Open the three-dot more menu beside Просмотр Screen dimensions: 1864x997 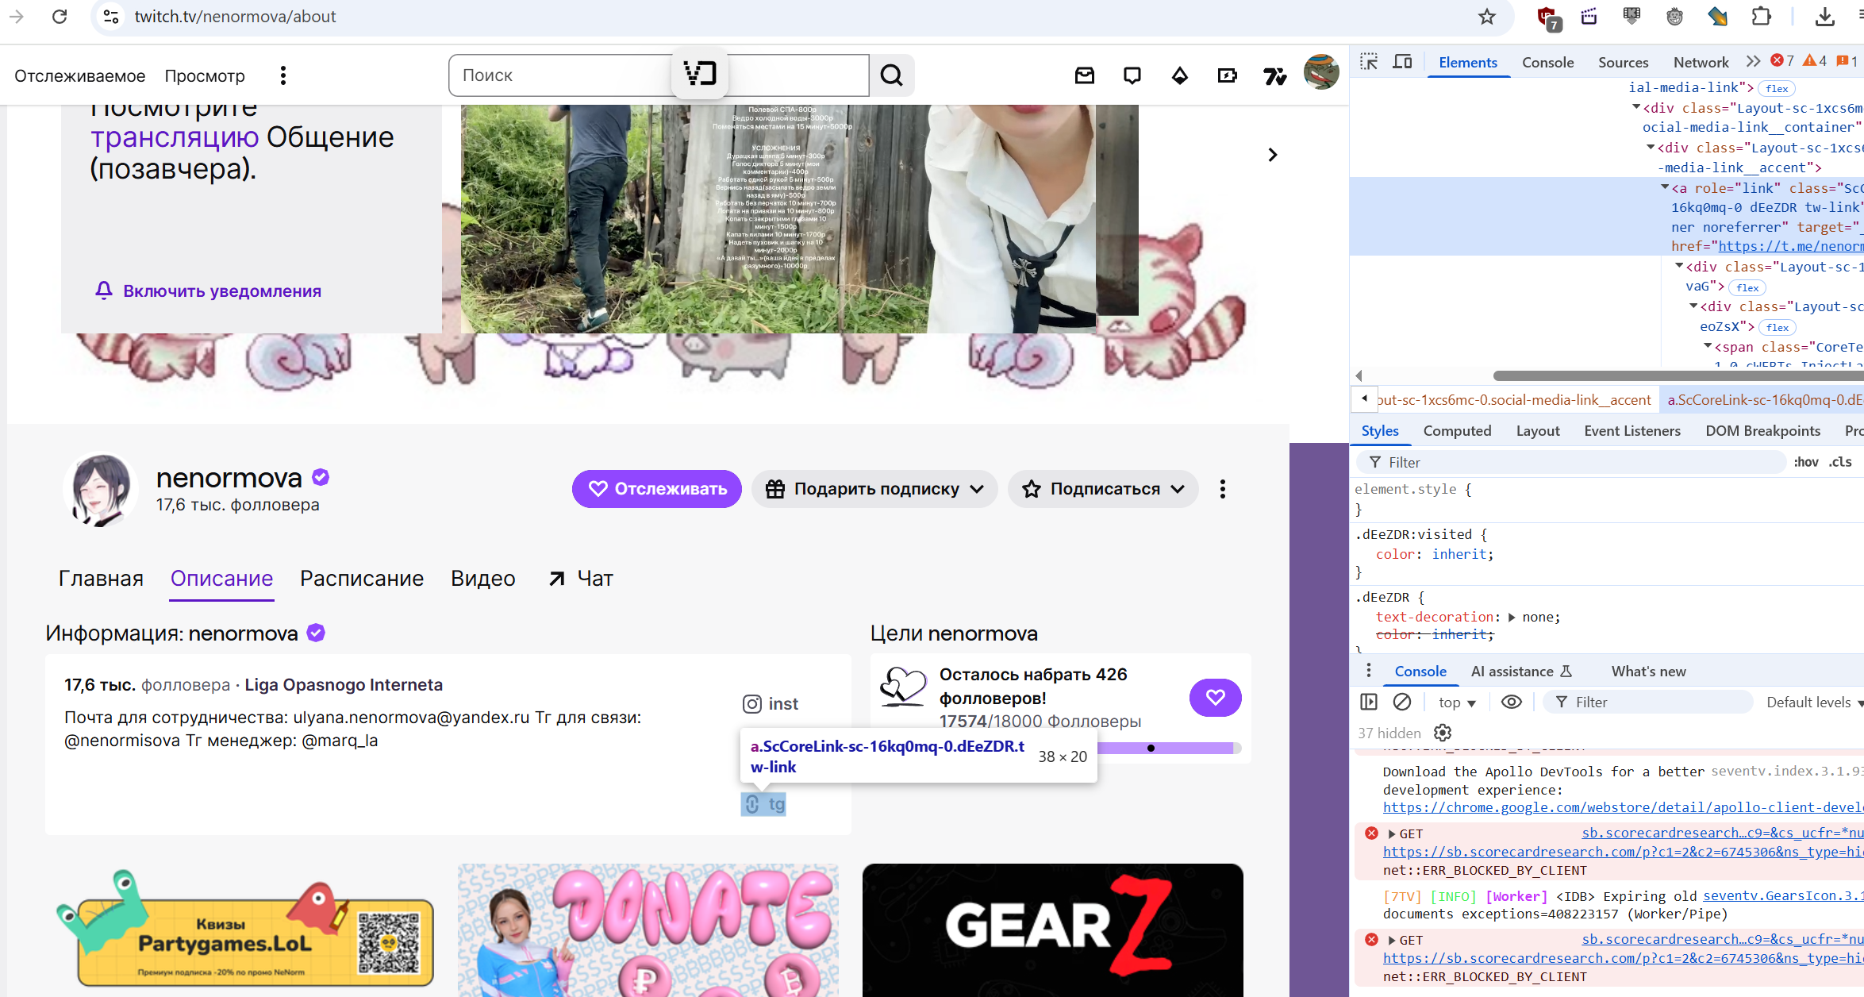point(283,75)
